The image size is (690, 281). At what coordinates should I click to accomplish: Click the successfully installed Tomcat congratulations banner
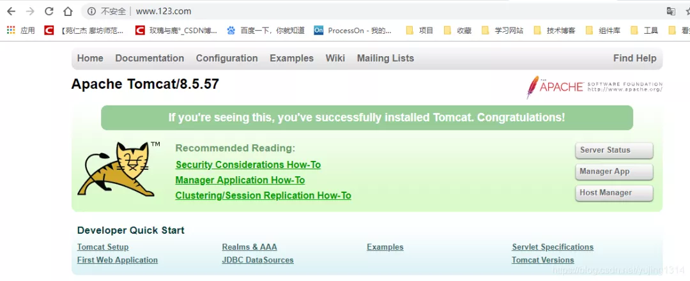[367, 118]
